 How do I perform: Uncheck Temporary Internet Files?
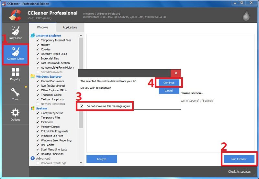[38, 40]
